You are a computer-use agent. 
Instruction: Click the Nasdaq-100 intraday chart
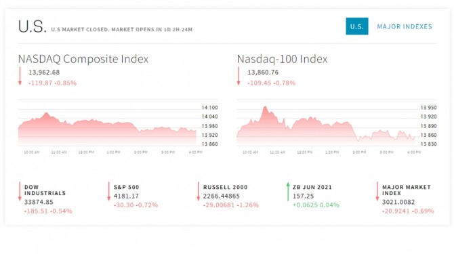[337, 127]
